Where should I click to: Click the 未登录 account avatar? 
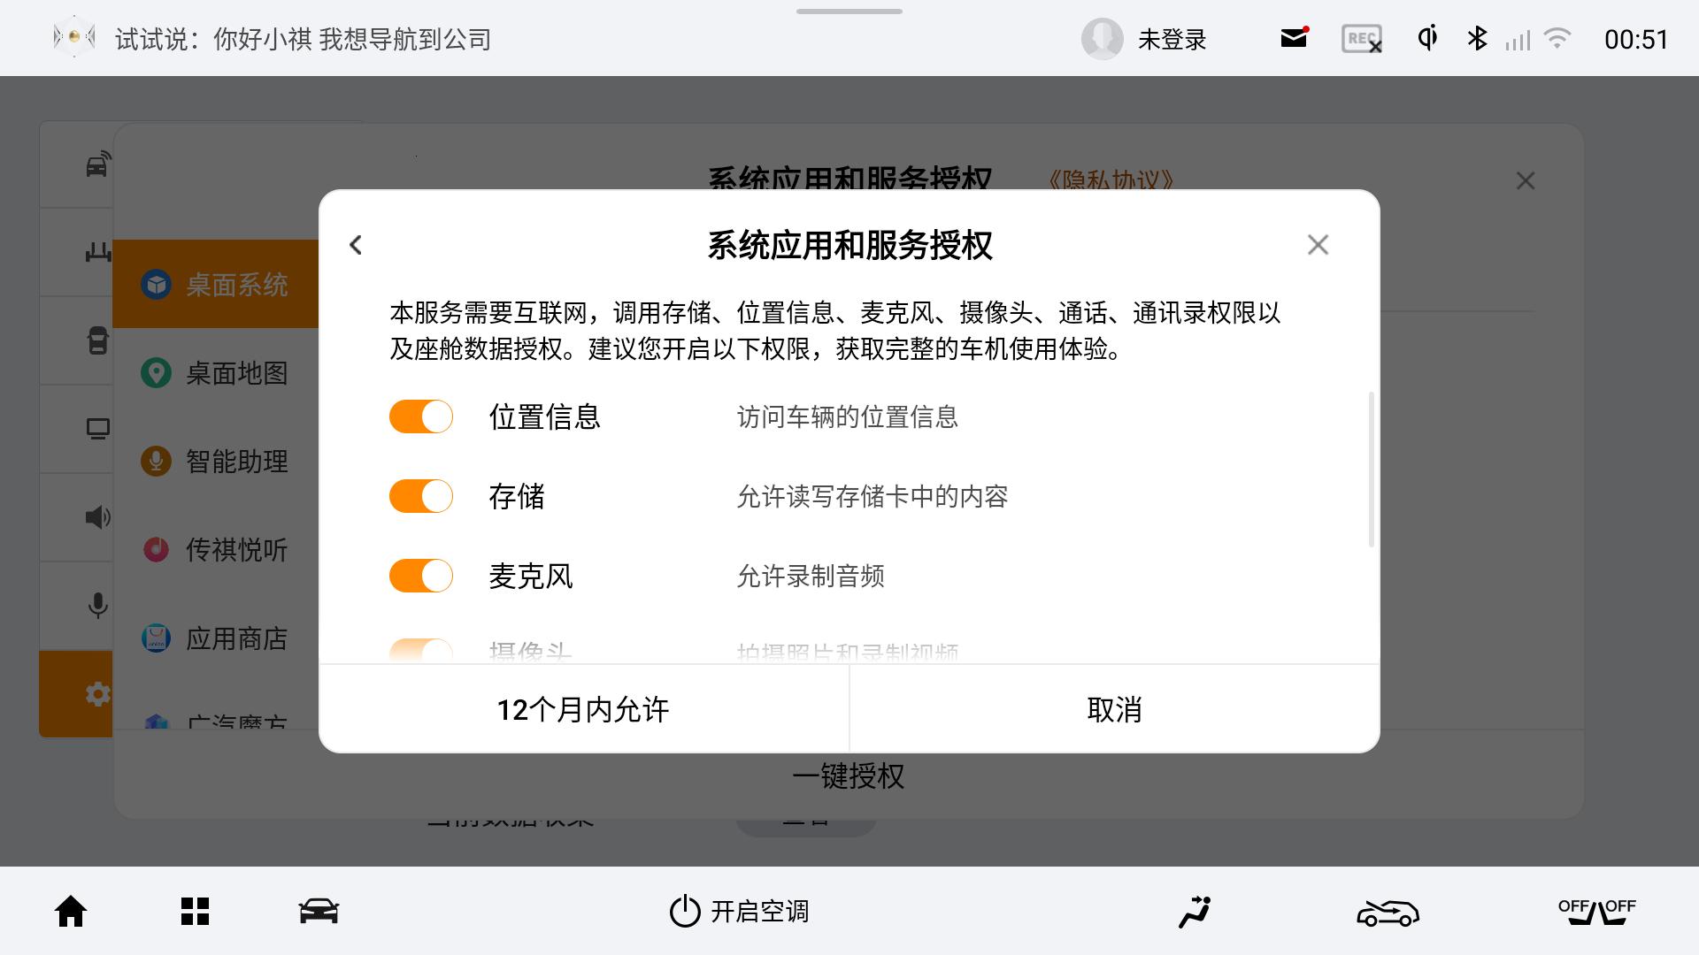click(x=1103, y=39)
